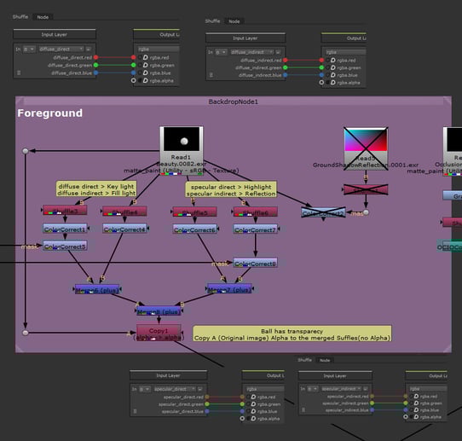The width and height of the screenshot is (462, 441).
Task: Switch to Shuffle tab in specular_indirect panel
Action: pos(304,360)
